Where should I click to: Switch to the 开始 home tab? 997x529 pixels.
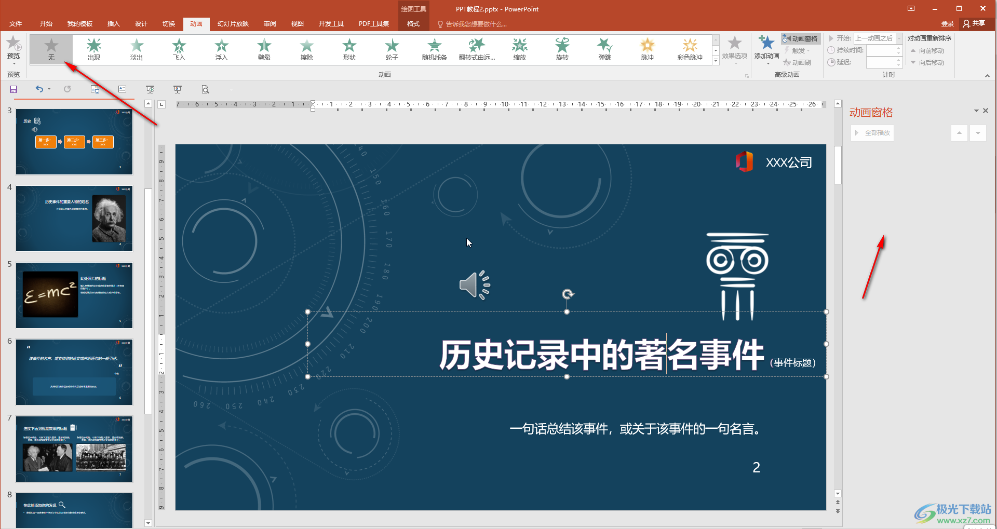click(x=46, y=24)
